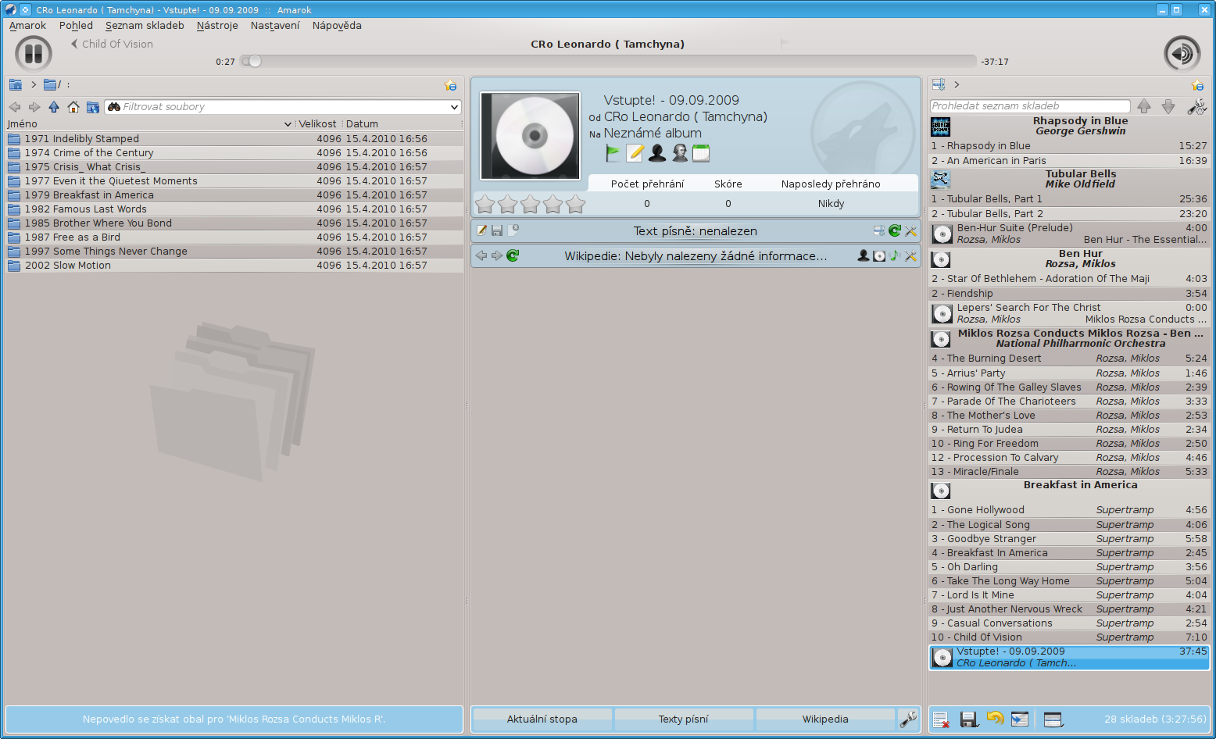Screen dimensions: 1216x739
Task: Undo the last playlist change
Action: point(995,719)
